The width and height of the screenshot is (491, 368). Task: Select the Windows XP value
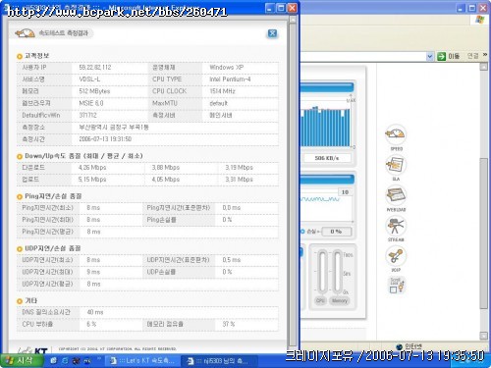[x=227, y=68]
